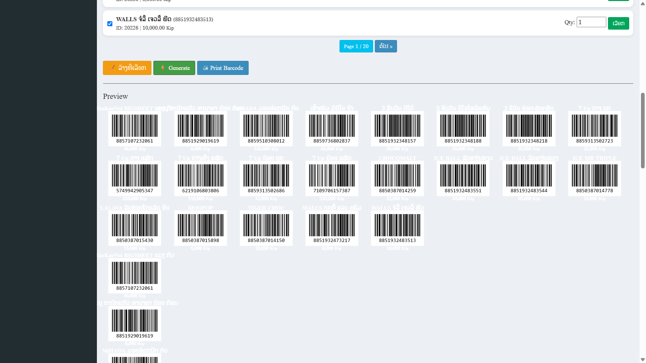
Task: Click the green Generate button
Action: [174, 68]
